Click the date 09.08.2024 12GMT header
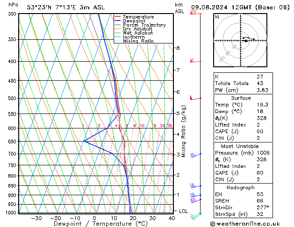This screenshot has width=294, height=227. click(x=221, y=7)
